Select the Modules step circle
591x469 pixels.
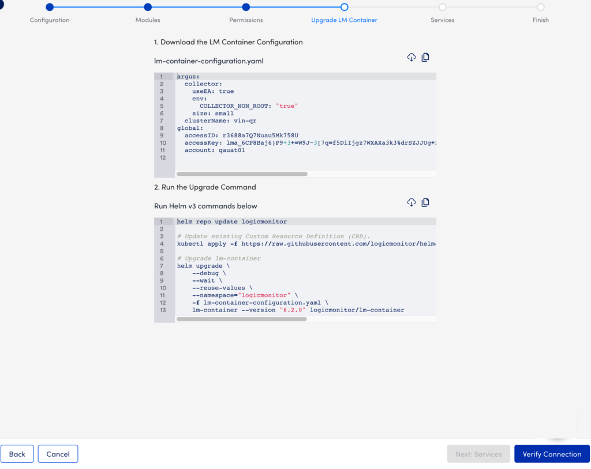pos(148,7)
